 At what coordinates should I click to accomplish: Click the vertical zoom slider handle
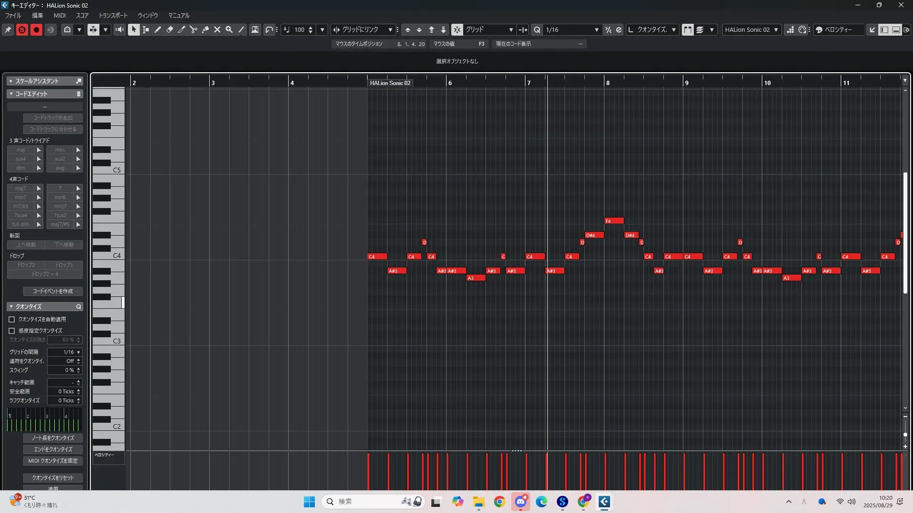pos(905,434)
